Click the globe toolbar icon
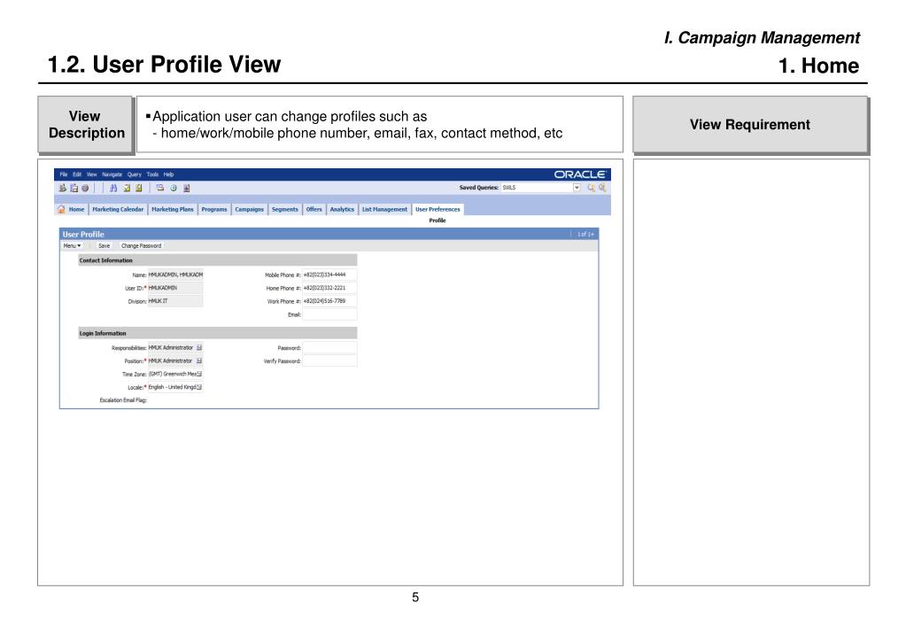The width and height of the screenshot is (906, 627). click(x=85, y=188)
